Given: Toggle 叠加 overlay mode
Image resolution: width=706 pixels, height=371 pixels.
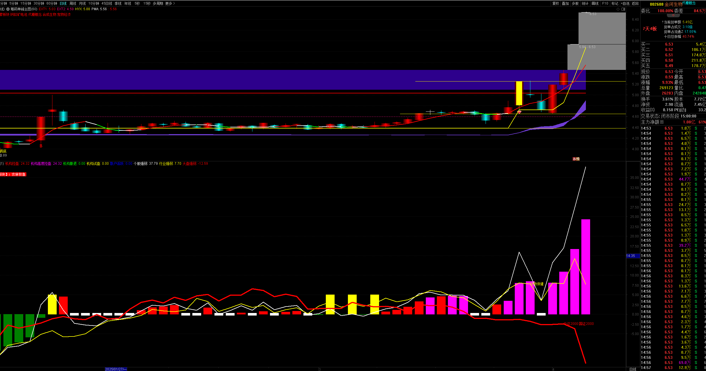Looking at the screenshot, I should tap(565, 3).
